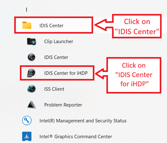Viewport: 167px width, 143px height.
Task: Click the Intel Graphics Command Center icon
Action: (27, 136)
